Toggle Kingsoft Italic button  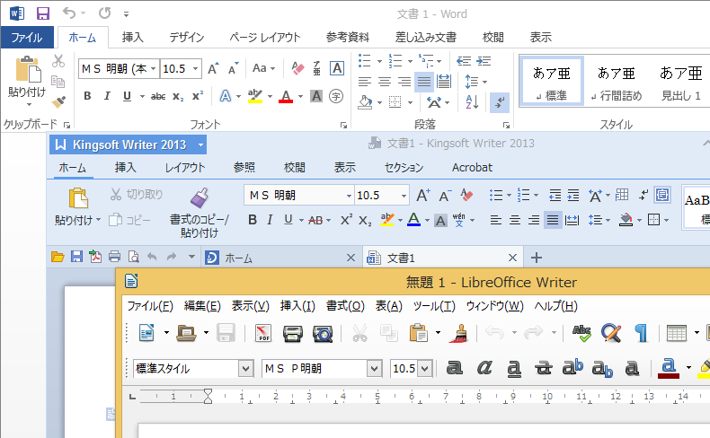pyautogui.click(x=270, y=220)
